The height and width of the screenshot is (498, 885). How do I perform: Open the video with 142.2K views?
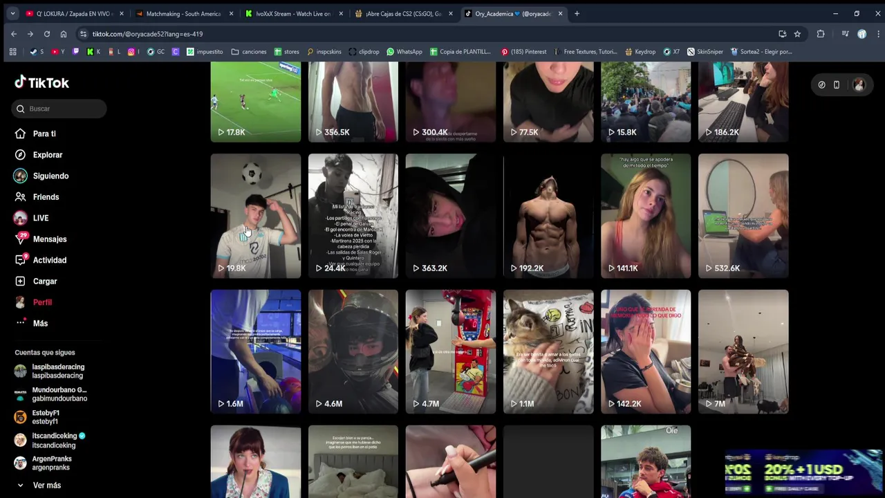[646, 351]
